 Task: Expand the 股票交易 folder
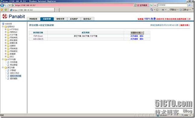5,43
